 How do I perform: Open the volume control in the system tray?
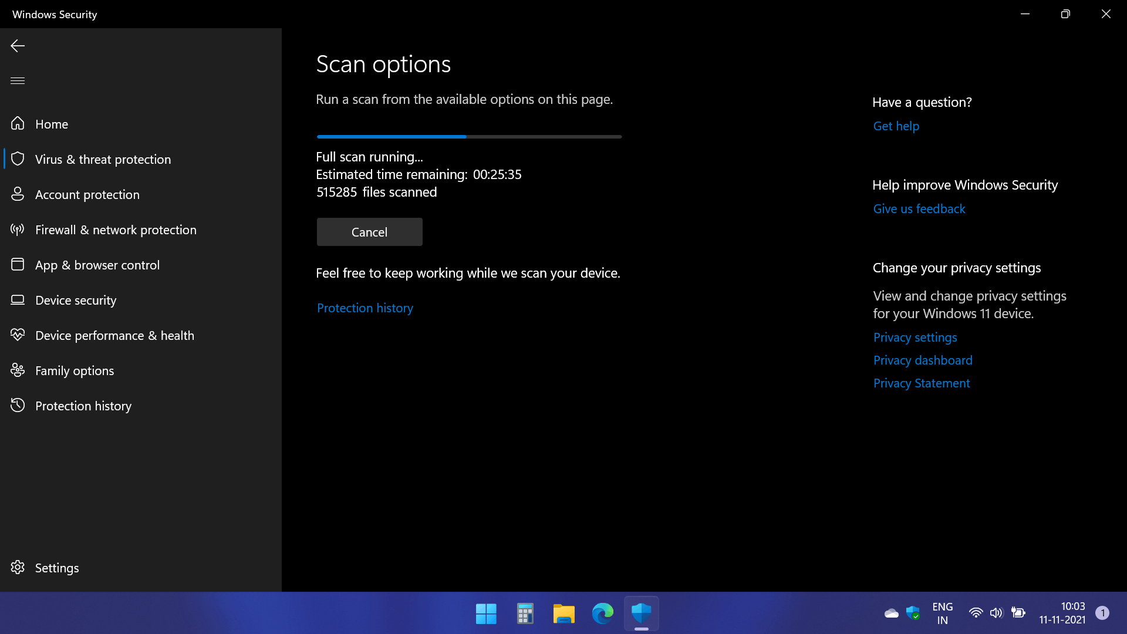[x=996, y=613]
